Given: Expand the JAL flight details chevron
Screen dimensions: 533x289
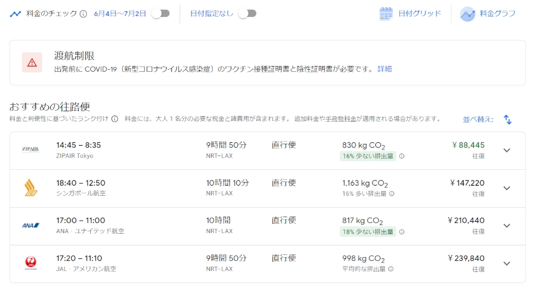Looking at the screenshot, I should [506, 263].
